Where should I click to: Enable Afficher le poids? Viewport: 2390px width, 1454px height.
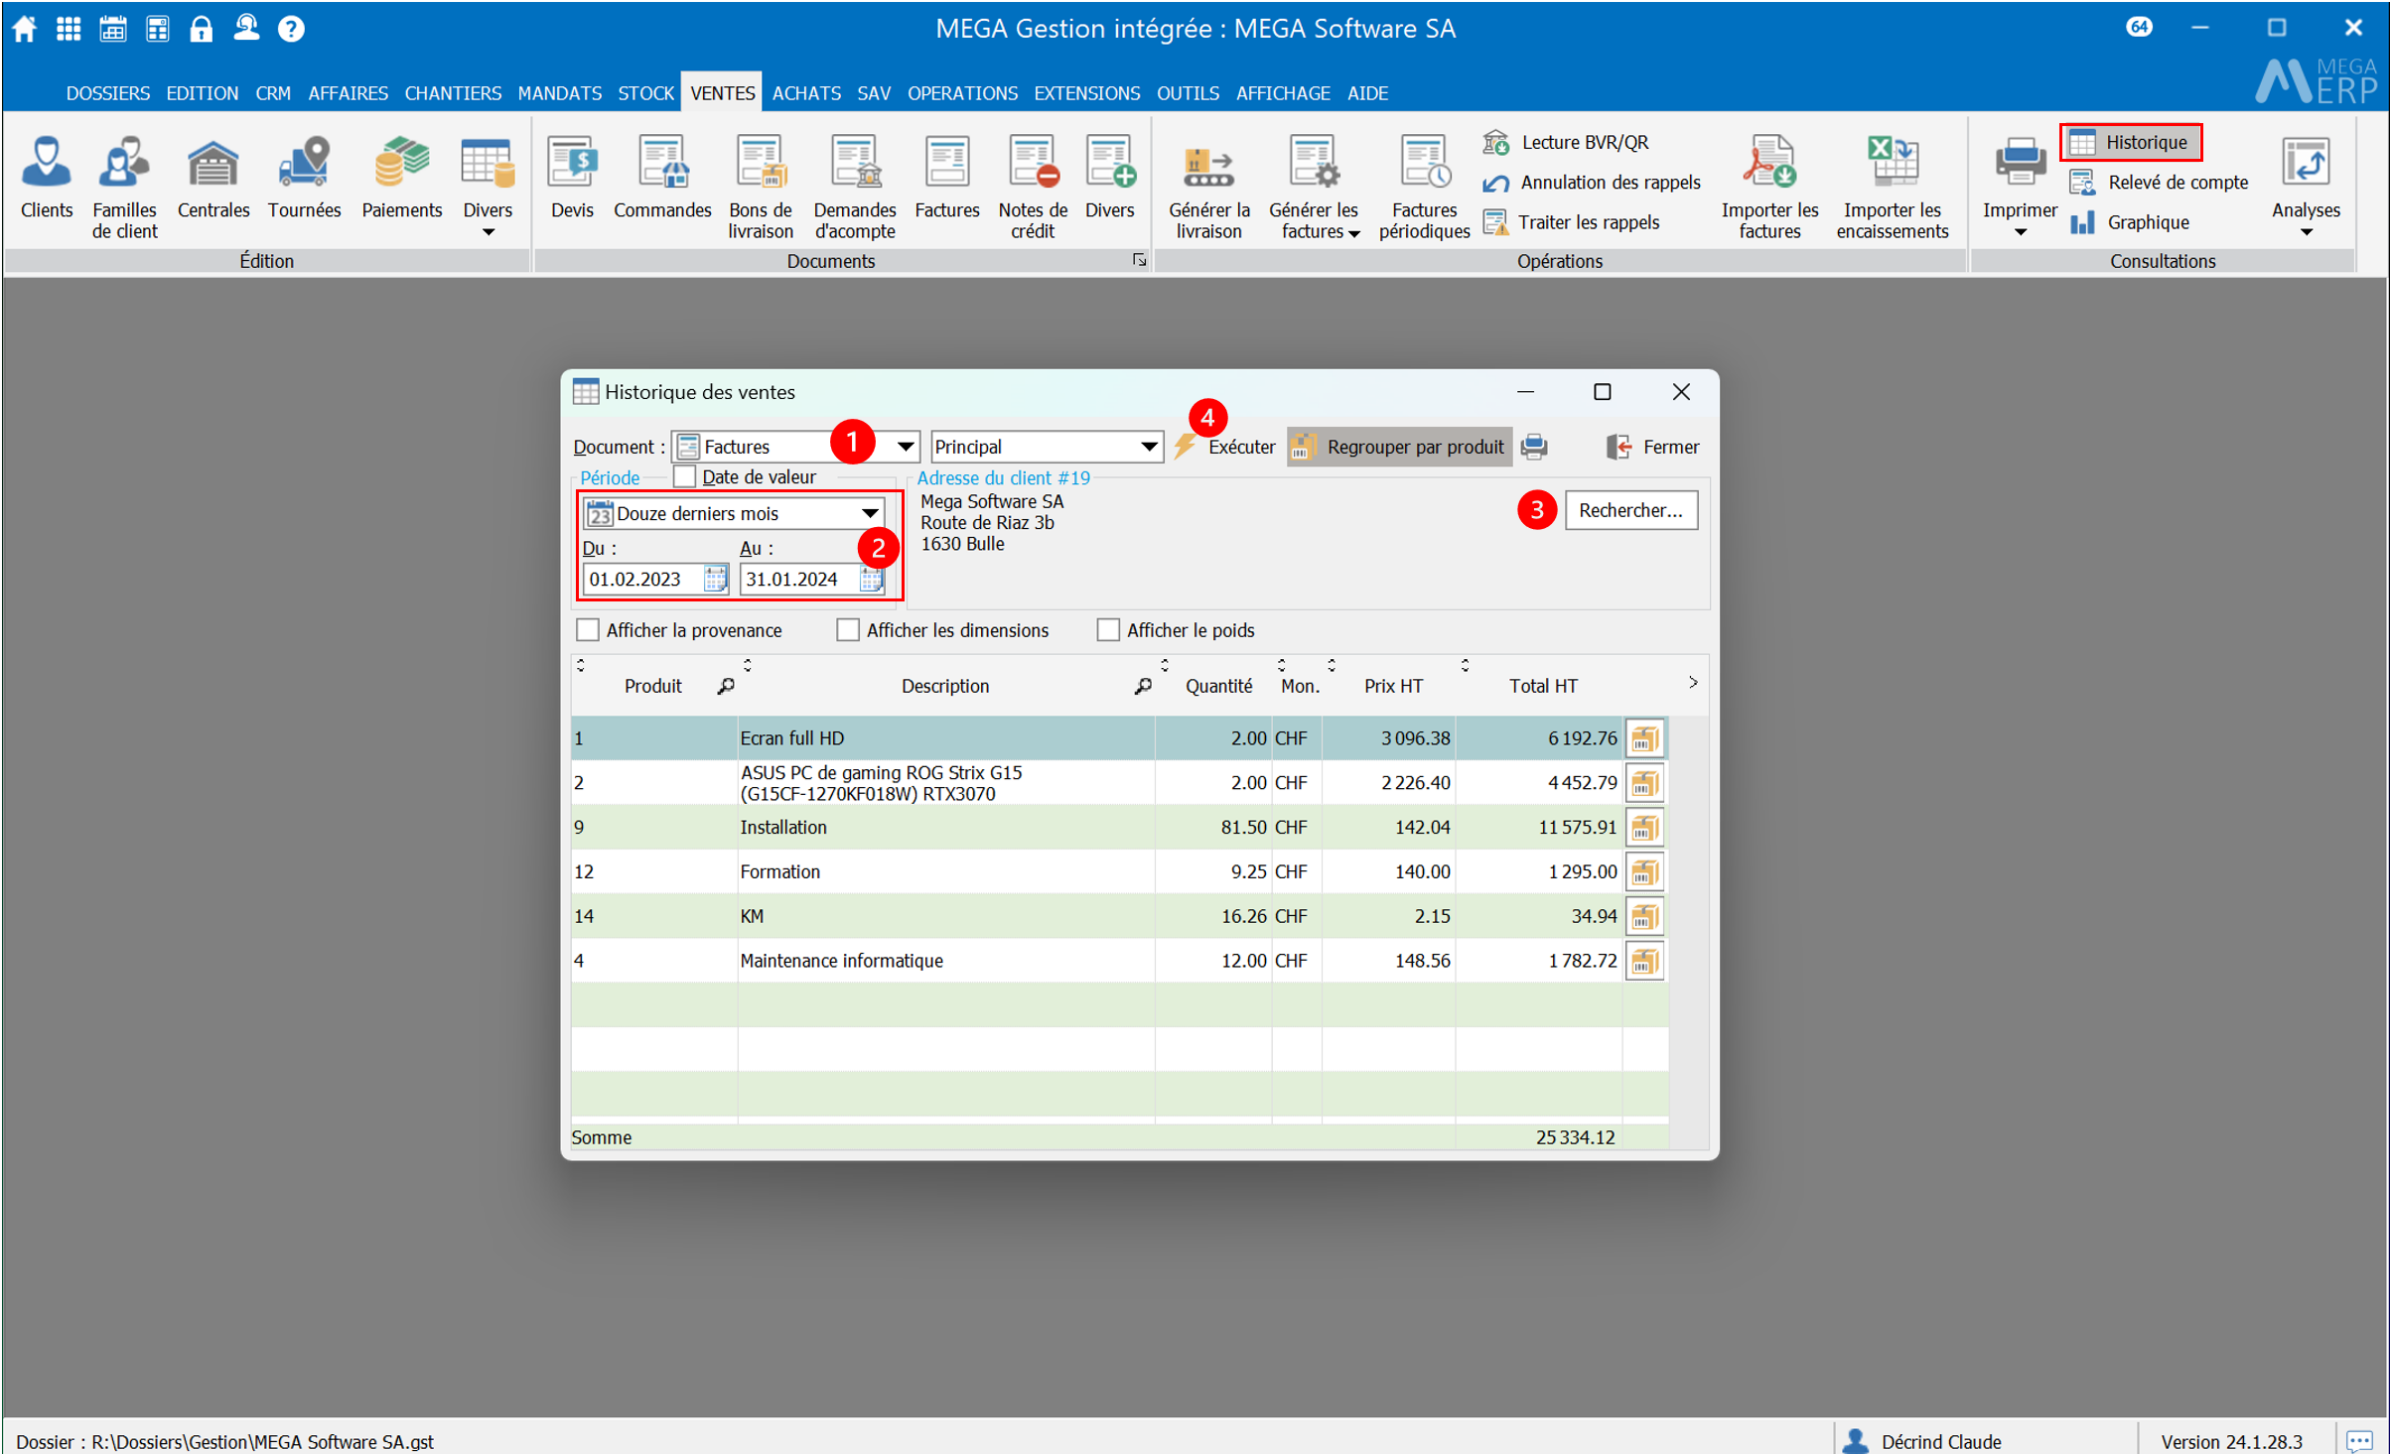point(1108,630)
